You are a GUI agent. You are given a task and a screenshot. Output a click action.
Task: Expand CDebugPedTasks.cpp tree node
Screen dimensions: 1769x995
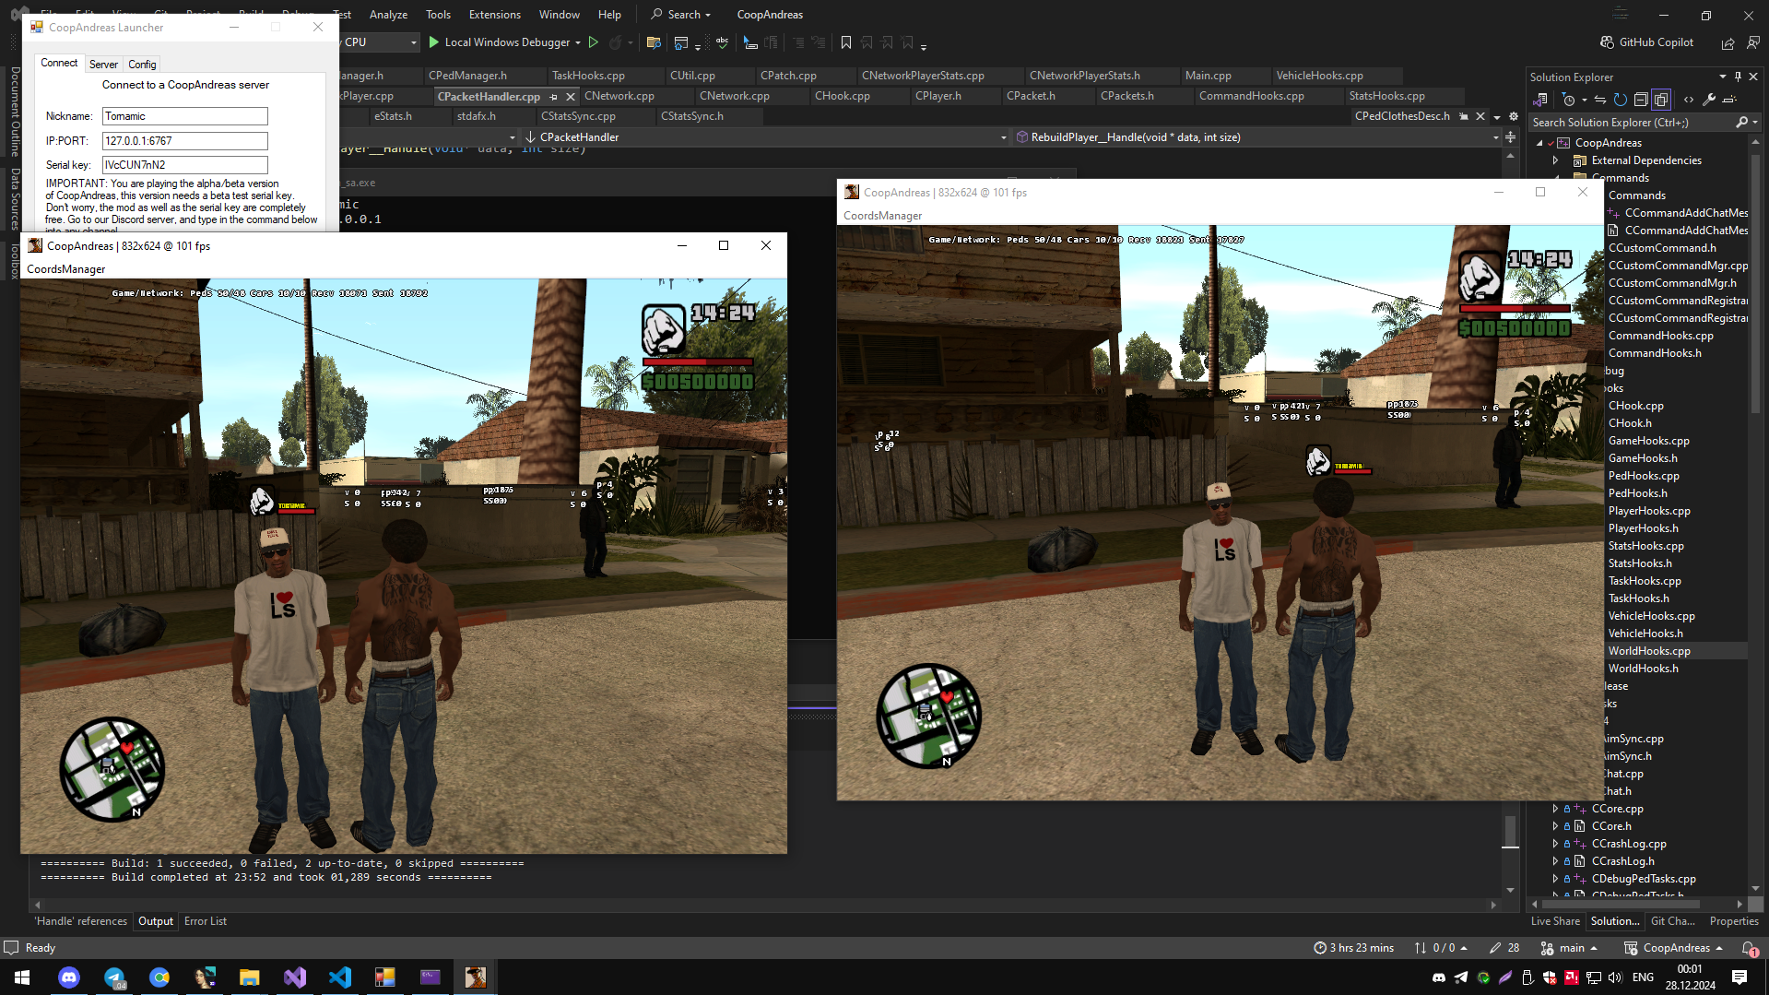point(1556,879)
